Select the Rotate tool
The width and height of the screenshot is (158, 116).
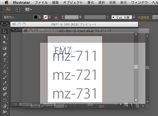click(x=5, y=100)
